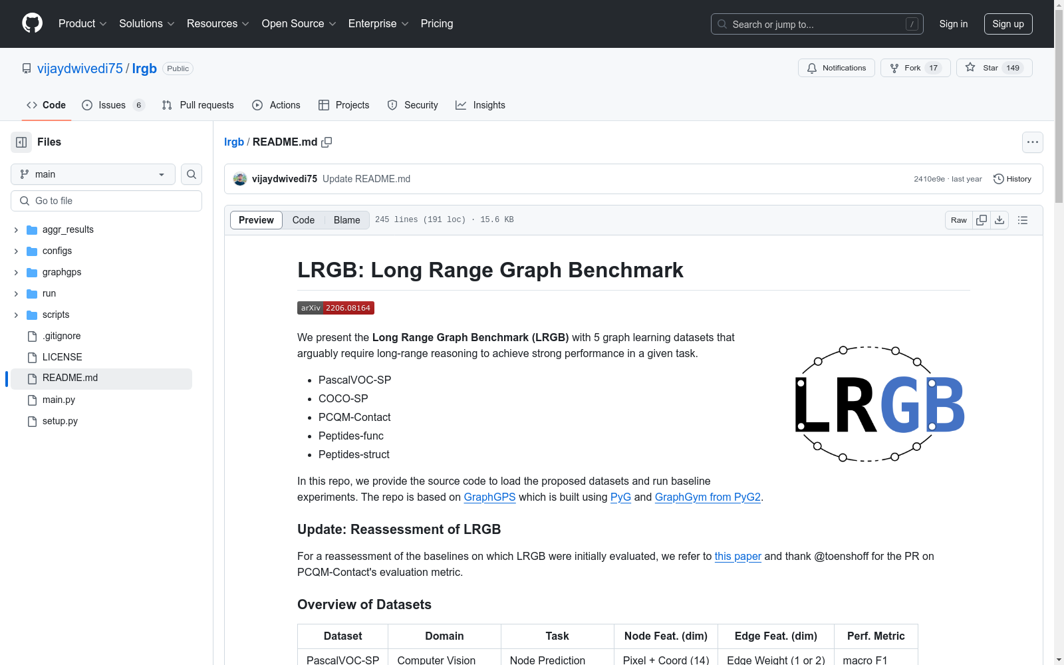The width and height of the screenshot is (1064, 665).
Task: Open the more options kebab menu
Action: pos(1032,142)
